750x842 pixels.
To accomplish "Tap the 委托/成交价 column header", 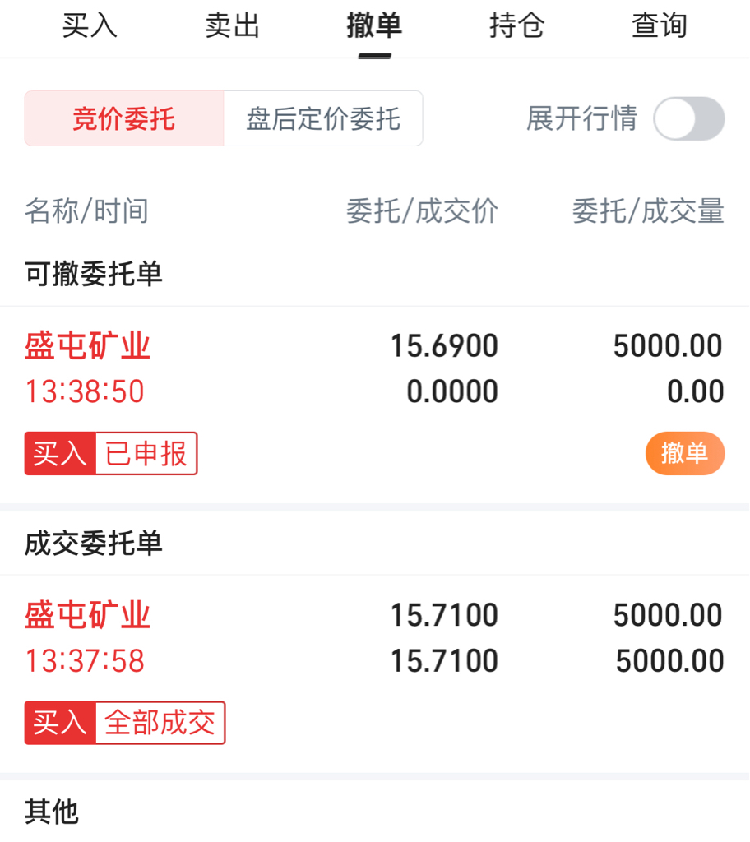I will click(x=422, y=211).
